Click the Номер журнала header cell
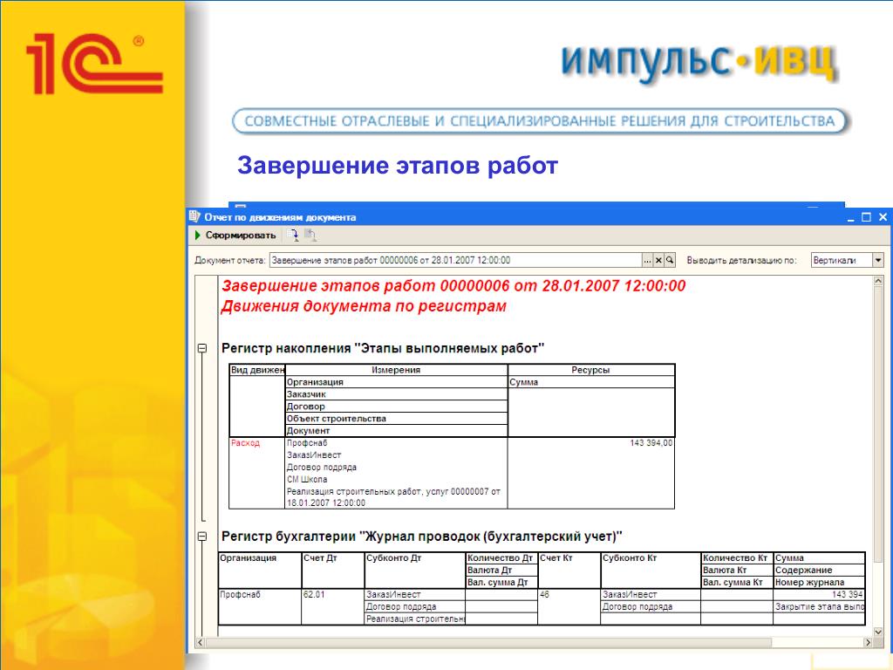 (x=819, y=582)
